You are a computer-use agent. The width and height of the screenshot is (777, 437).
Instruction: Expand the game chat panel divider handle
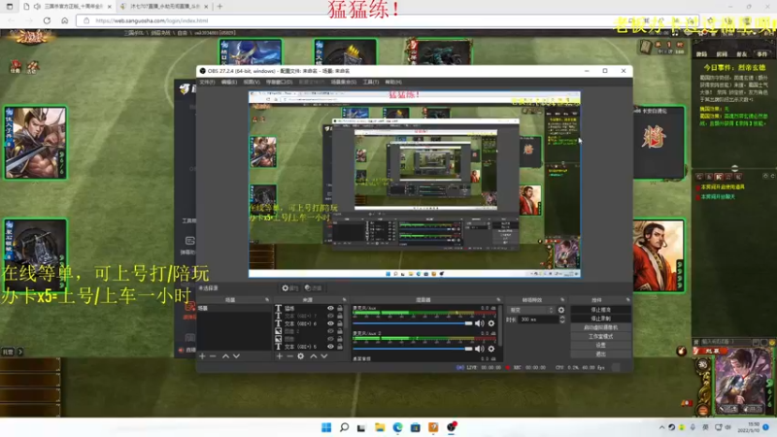734,168
